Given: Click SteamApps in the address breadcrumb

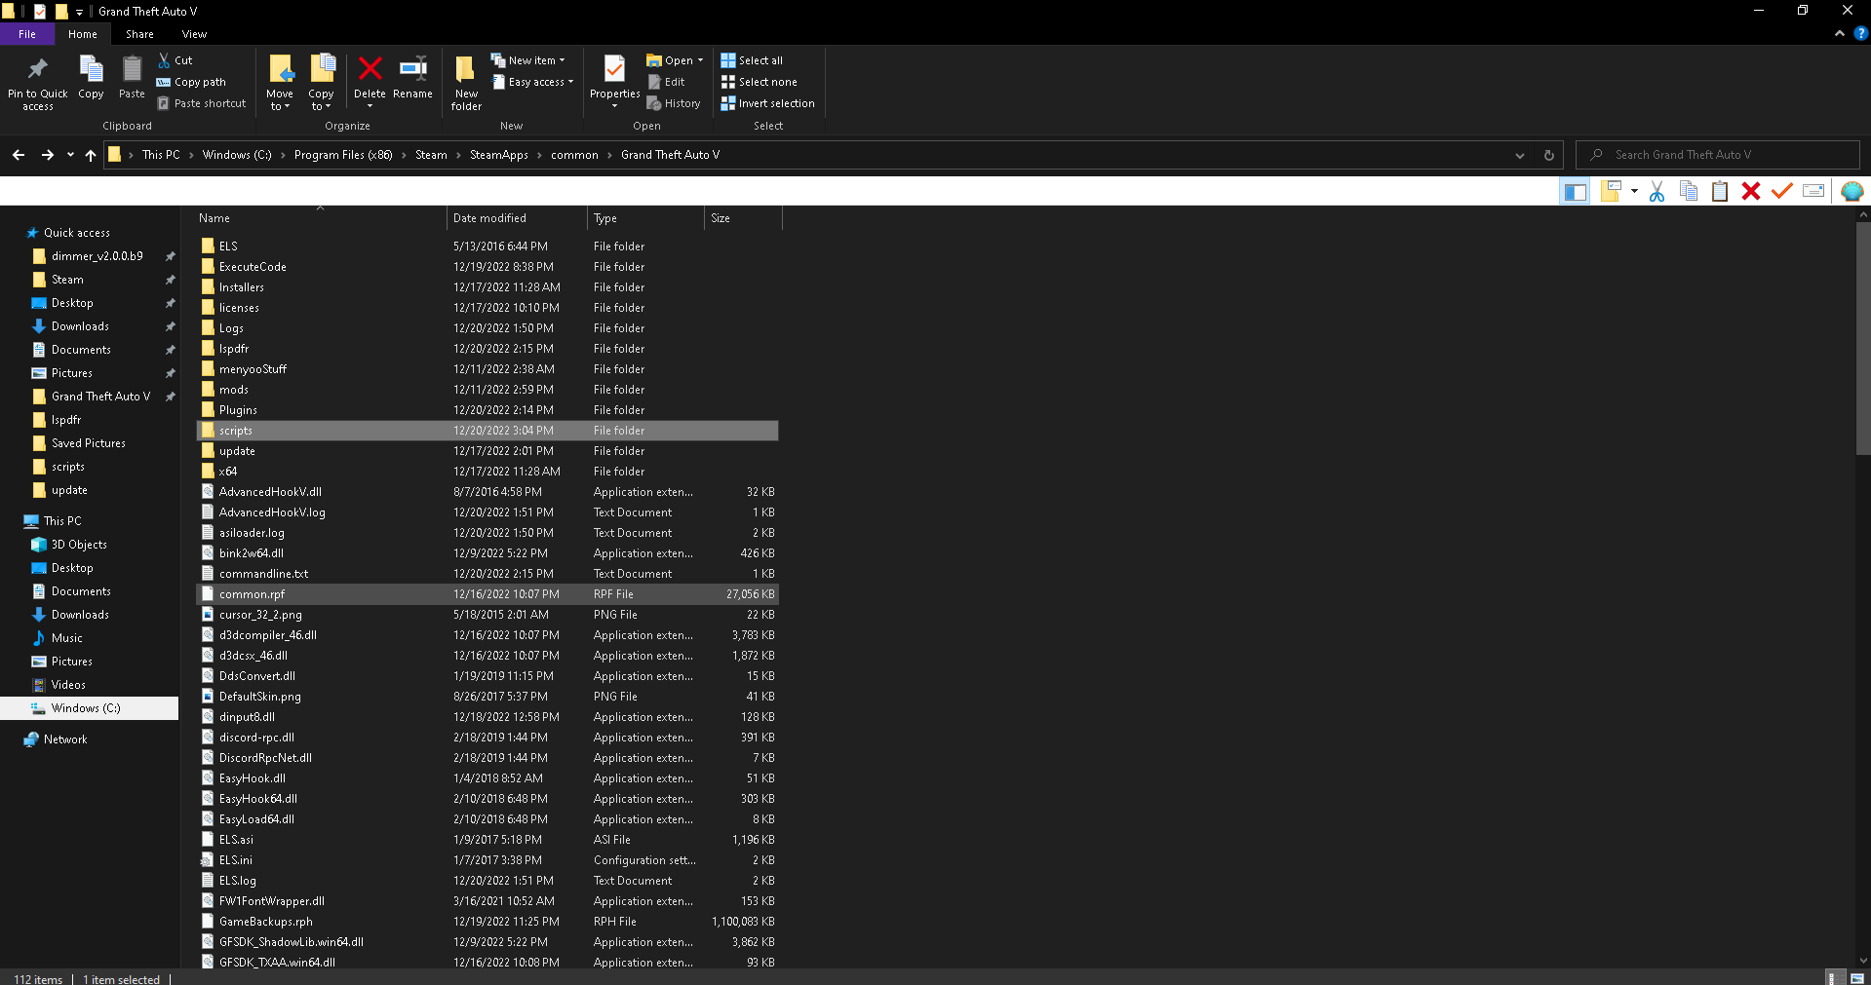Looking at the screenshot, I should pos(499,155).
